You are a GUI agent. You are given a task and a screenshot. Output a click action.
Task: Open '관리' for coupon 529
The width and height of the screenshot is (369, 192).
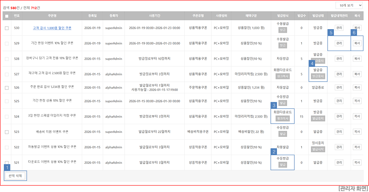[x=339, y=43]
